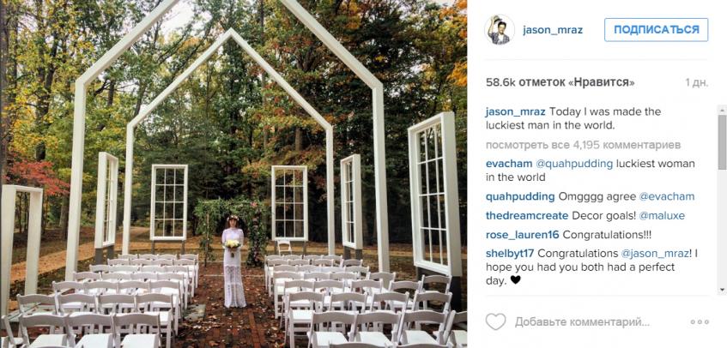Click the comments scrollbar thumb
Screen dimensions: 727x348
click(x=722, y=142)
